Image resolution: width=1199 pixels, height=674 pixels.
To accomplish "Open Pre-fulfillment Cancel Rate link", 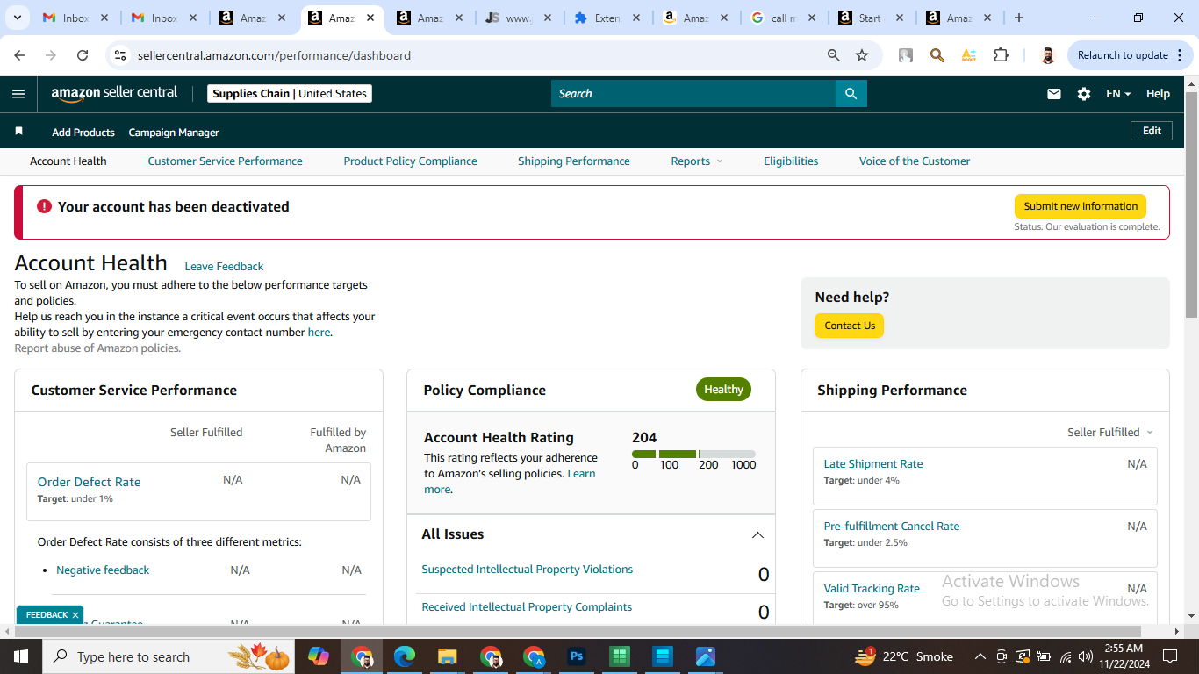I will 892,527.
